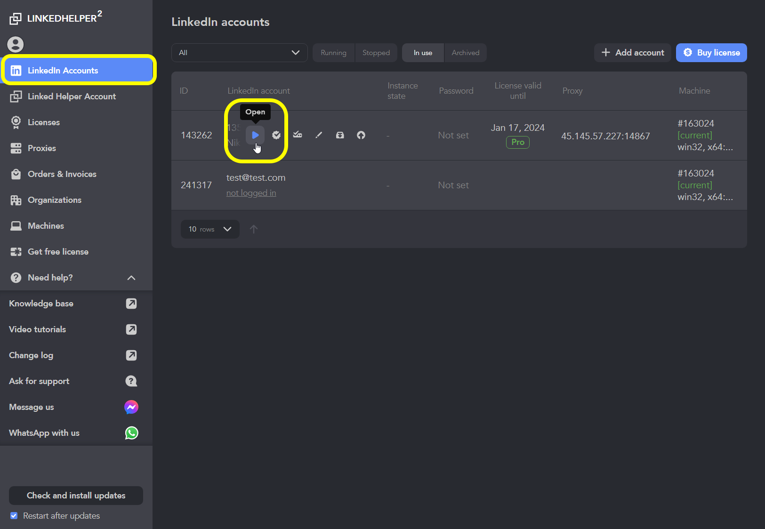
Task: Click the archive box icon in the first account row
Action: (340, 135)
